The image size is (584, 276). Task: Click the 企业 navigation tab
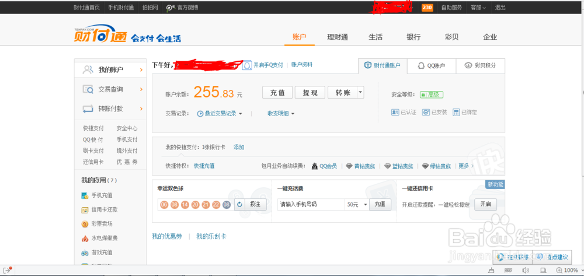tap(490, 37)
